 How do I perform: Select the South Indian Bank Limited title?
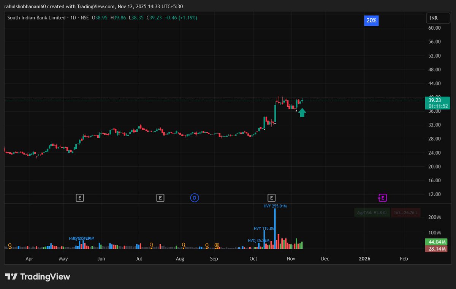(36, 18)
